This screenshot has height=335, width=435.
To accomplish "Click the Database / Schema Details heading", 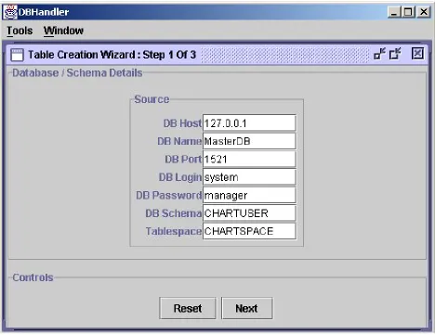I will (x=77, y=72).
